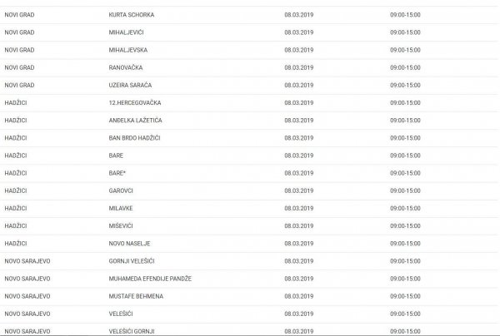This screenshot has height=336, width=500.
Task: Select the KURTA SCHORKA street cell
Action: point(132,15)
